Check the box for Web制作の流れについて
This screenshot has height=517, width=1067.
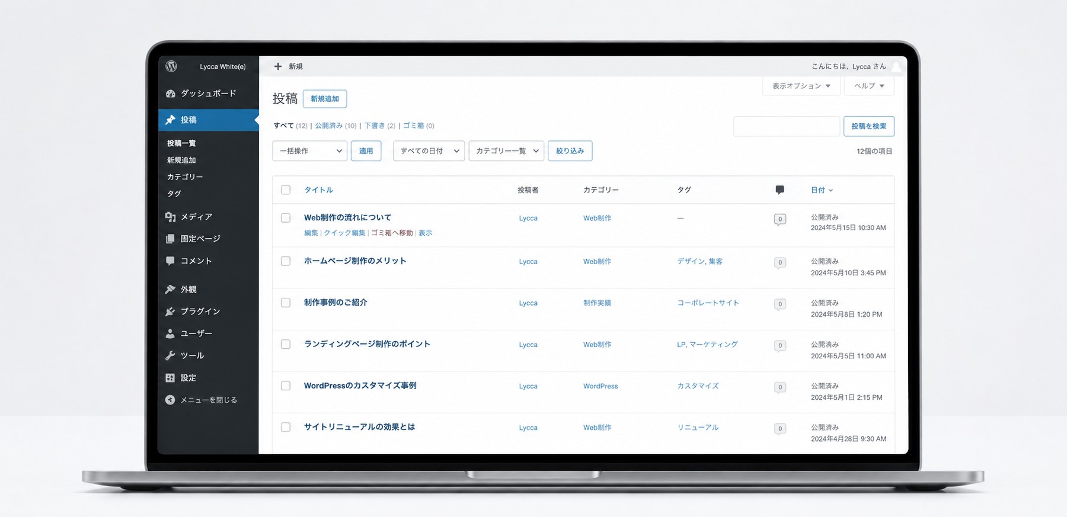point(286,218)
